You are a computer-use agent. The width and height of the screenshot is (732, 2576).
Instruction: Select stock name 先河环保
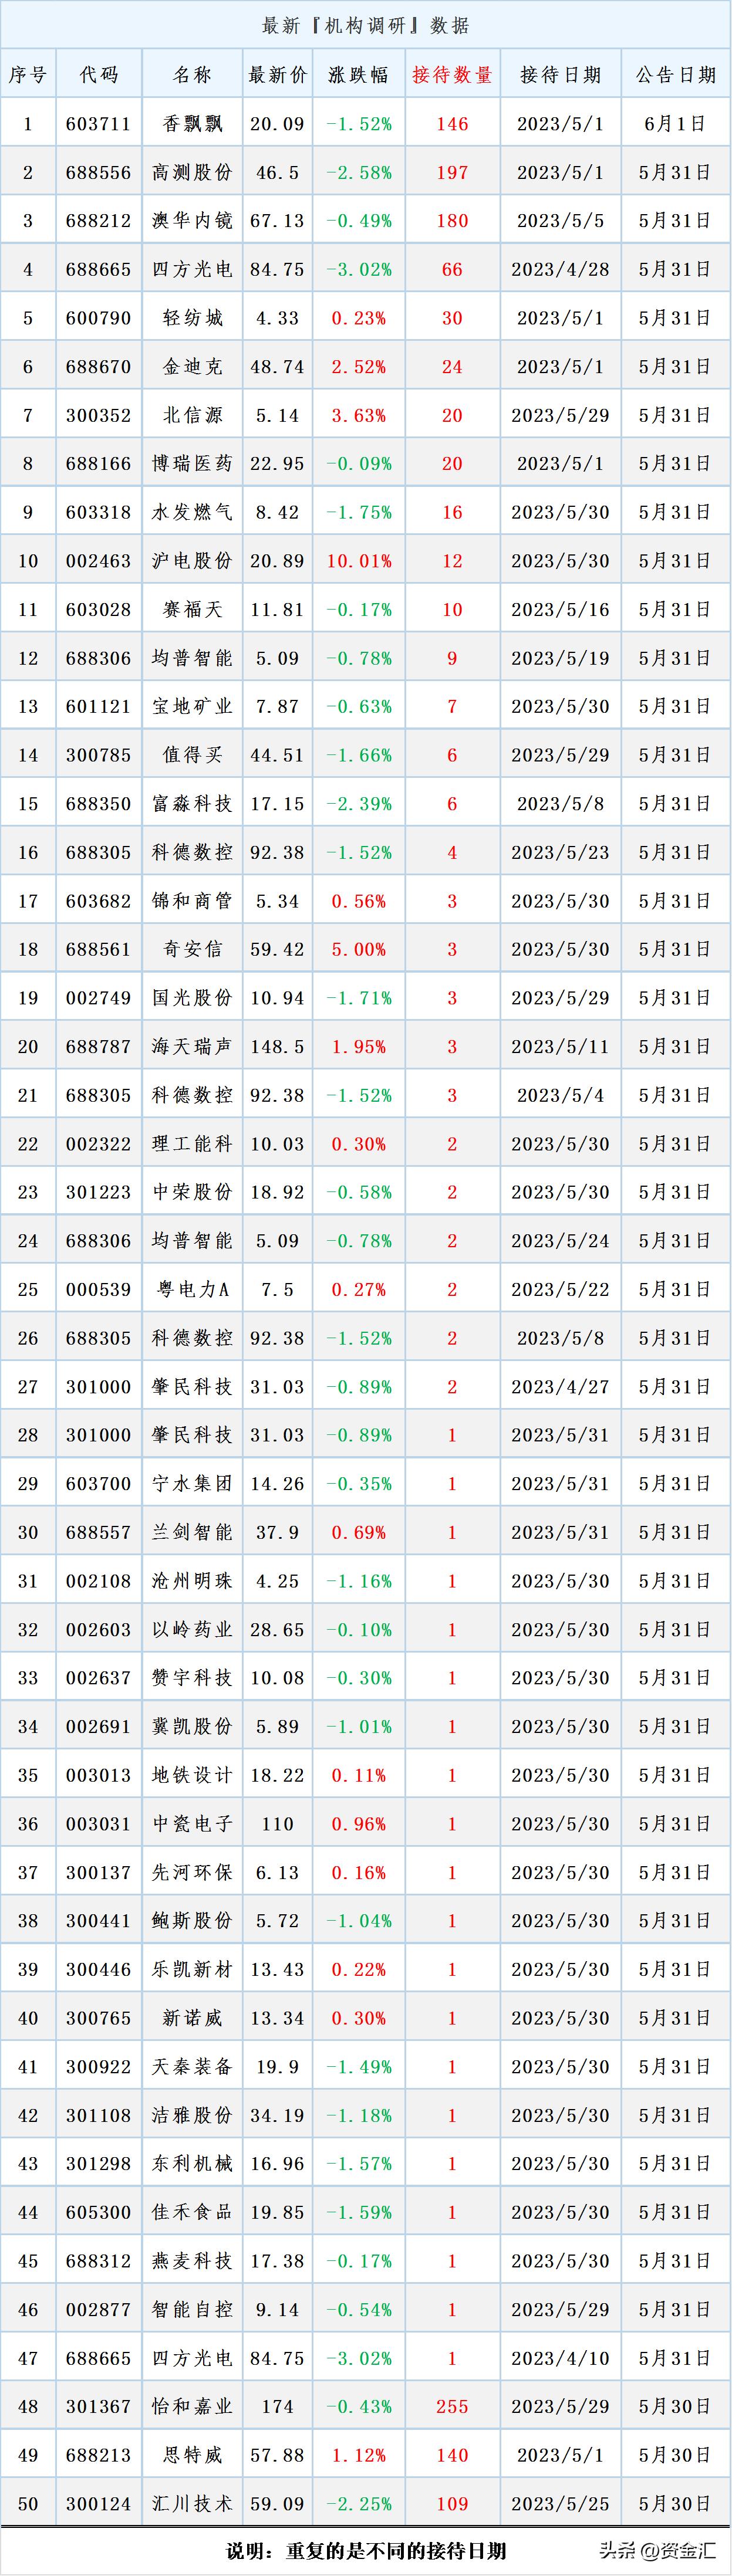(x=192, y=1873)
